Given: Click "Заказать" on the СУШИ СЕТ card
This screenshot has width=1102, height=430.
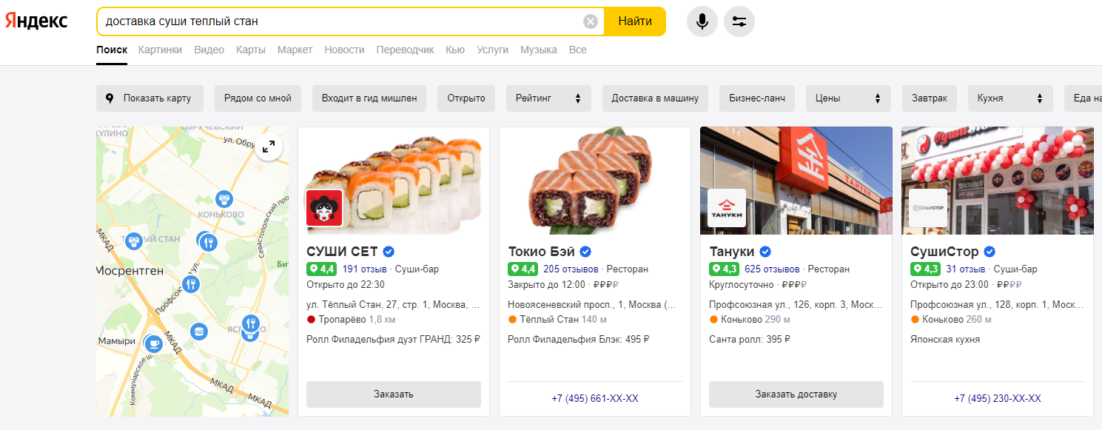Looking at the screenshot, I should [x=394, y=394].
